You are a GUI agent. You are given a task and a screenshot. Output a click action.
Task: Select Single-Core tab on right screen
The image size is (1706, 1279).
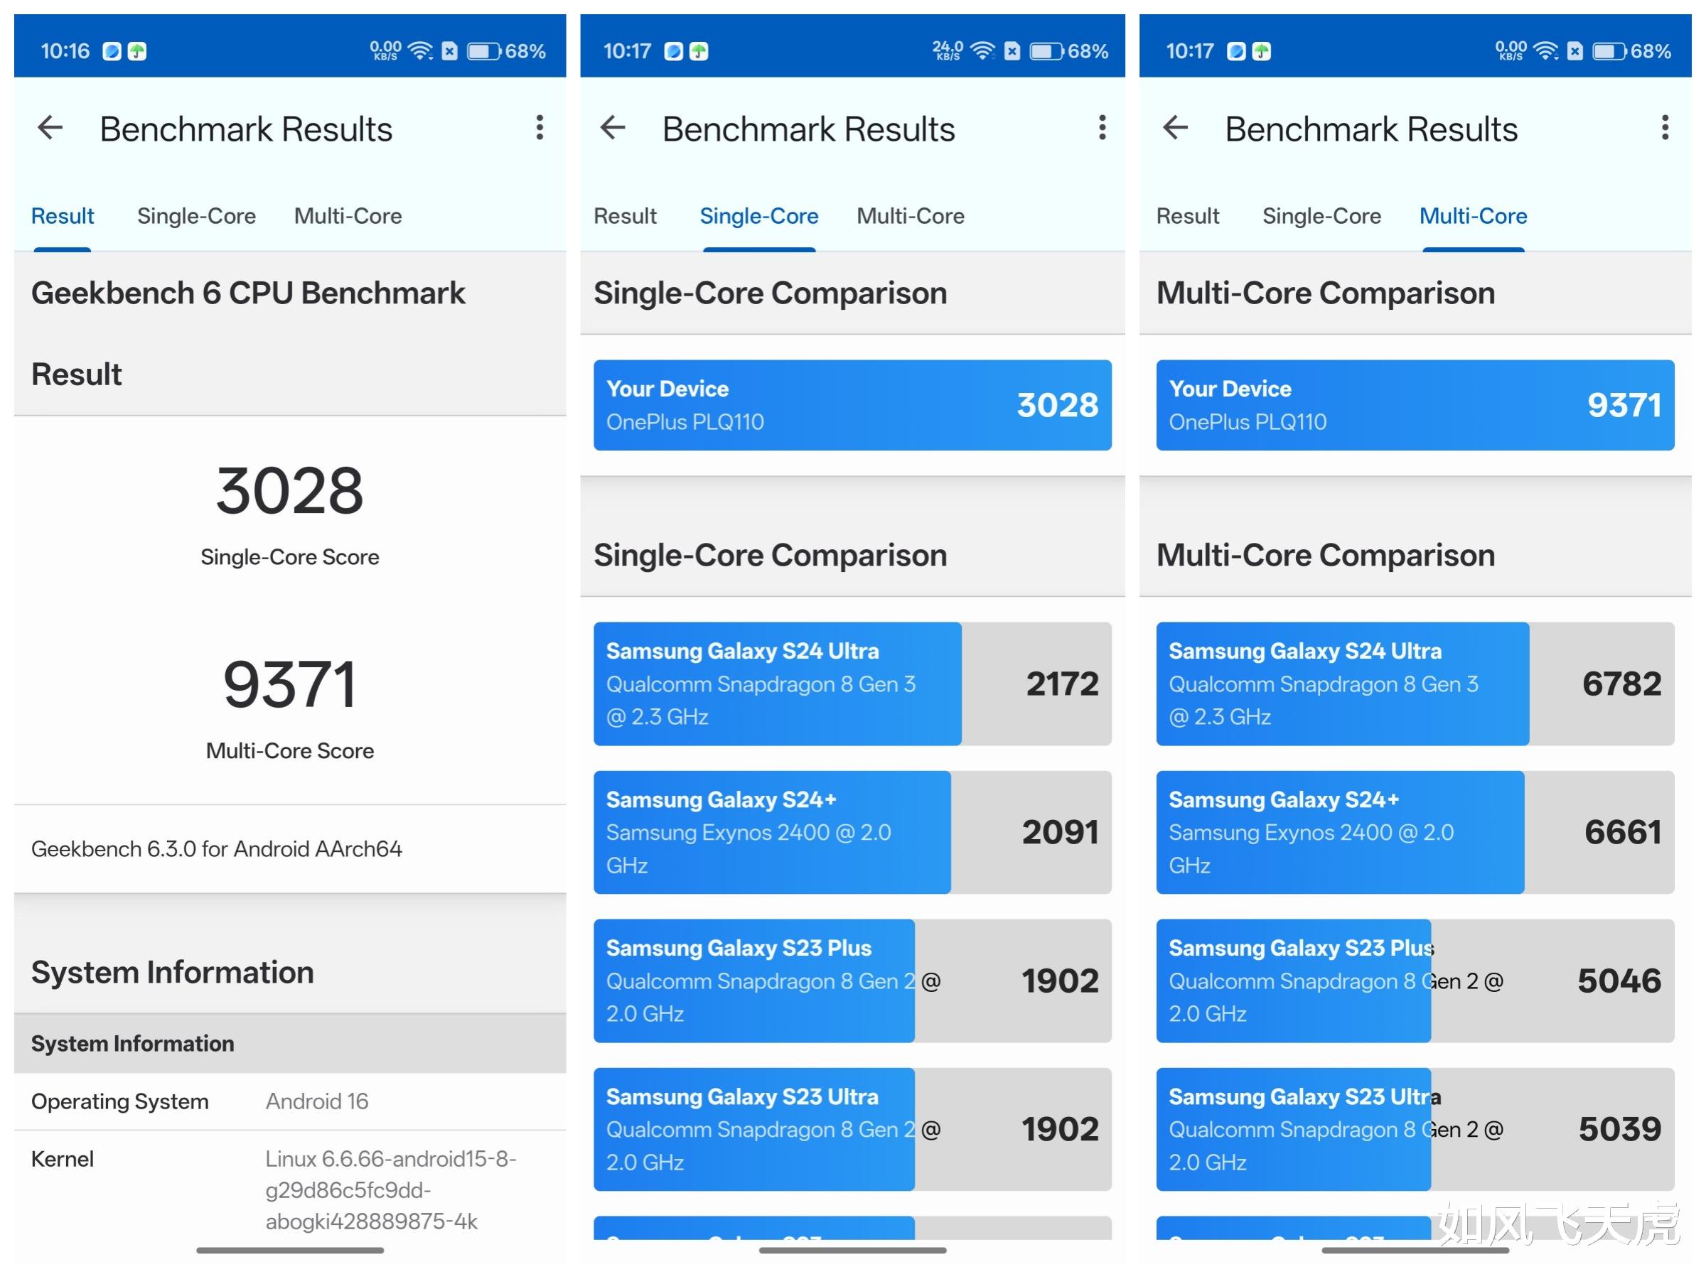(x=1321, y=216)
